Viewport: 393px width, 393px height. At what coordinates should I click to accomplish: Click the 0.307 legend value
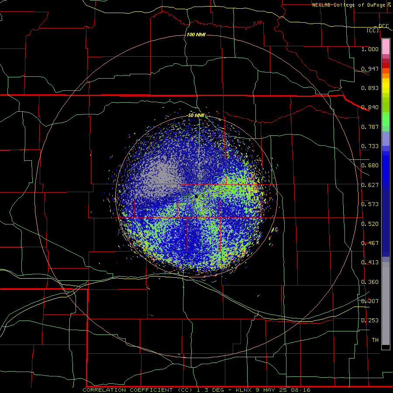[370, 301]
